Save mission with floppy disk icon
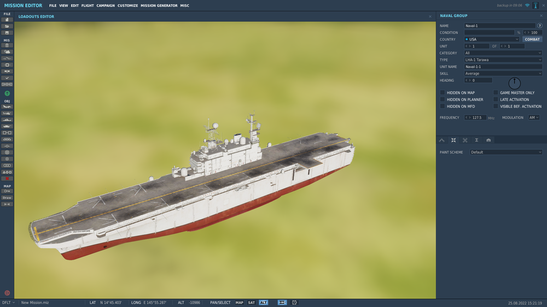The width and height of the screenshot is (547, 307). tap(7, 33)
